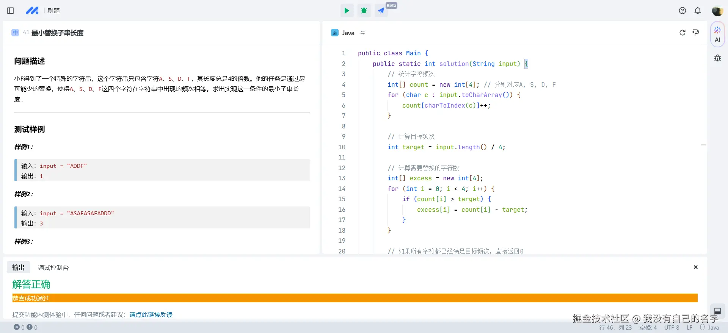
Task: Click the 刷题 header label
Action: pos(53,11)
